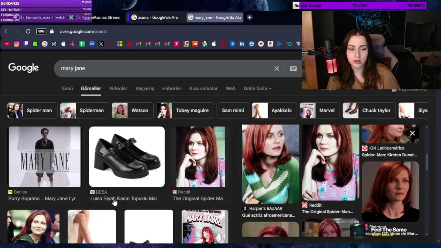Open the Harper's BAZAAR image in preview panel

click(270, 164)
